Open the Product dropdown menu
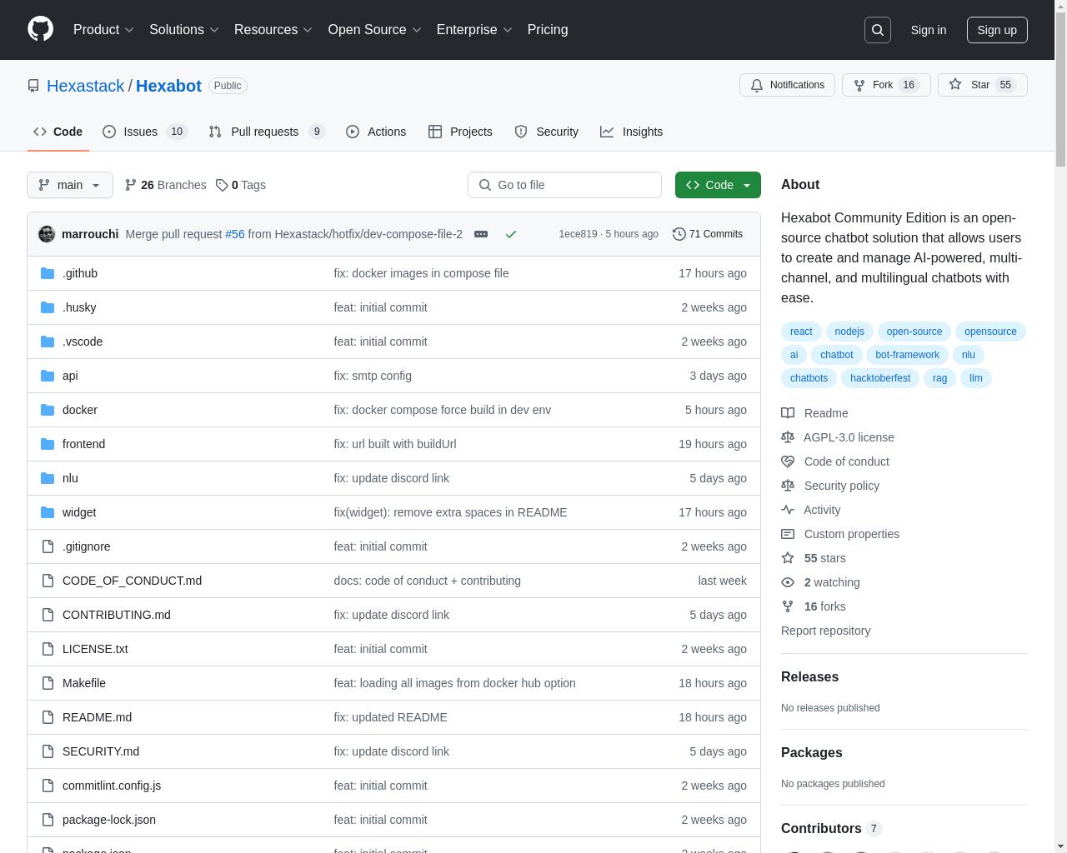Image resolution: width=1067 pixels, height=853 pixels. [x=103, y=29]
